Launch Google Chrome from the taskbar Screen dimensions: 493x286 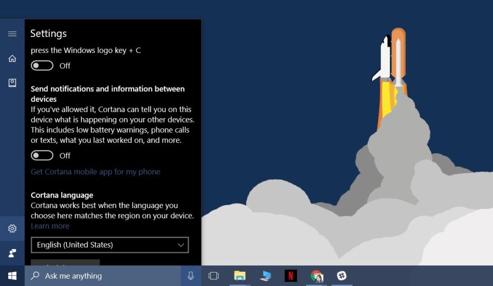tap(317, 275)
